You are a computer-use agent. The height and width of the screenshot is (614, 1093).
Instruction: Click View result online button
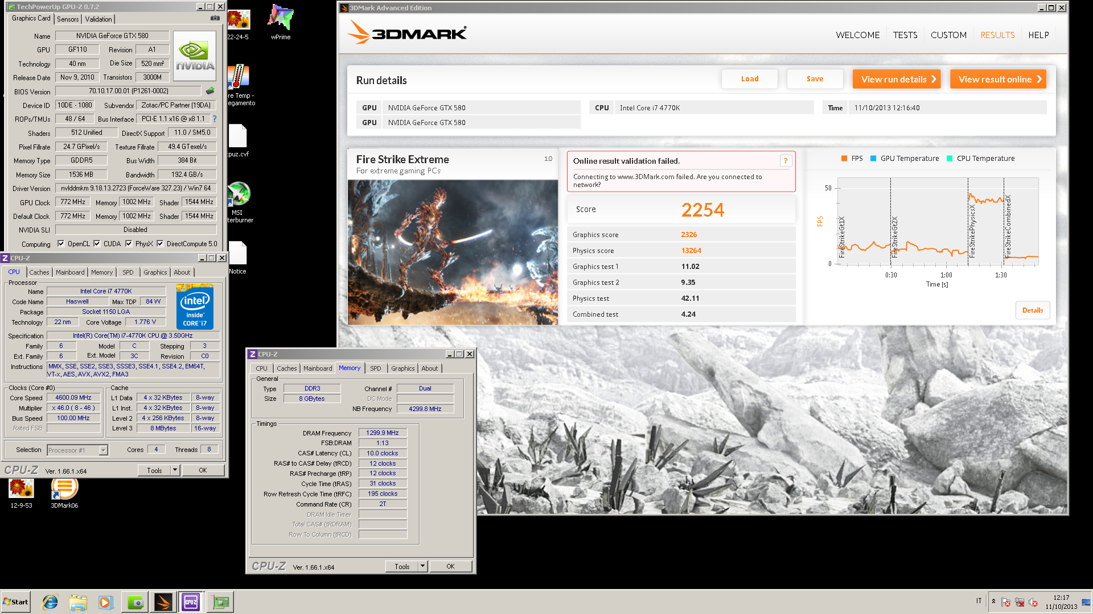pos(998,79)
